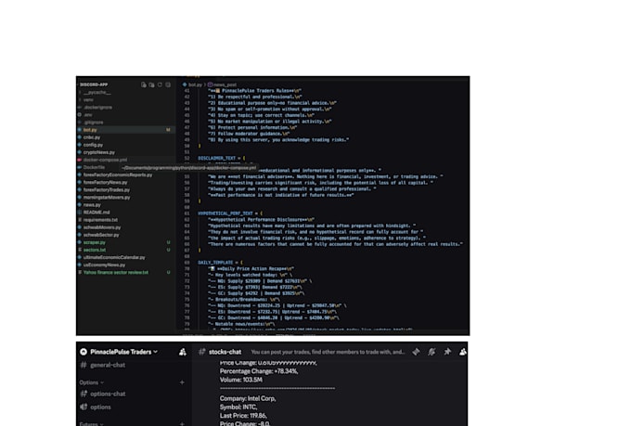This screenshot has height=426, width=631.
Task: Click the DISCLAIMER_TEXT variable in code
Action: pos(216,158)
